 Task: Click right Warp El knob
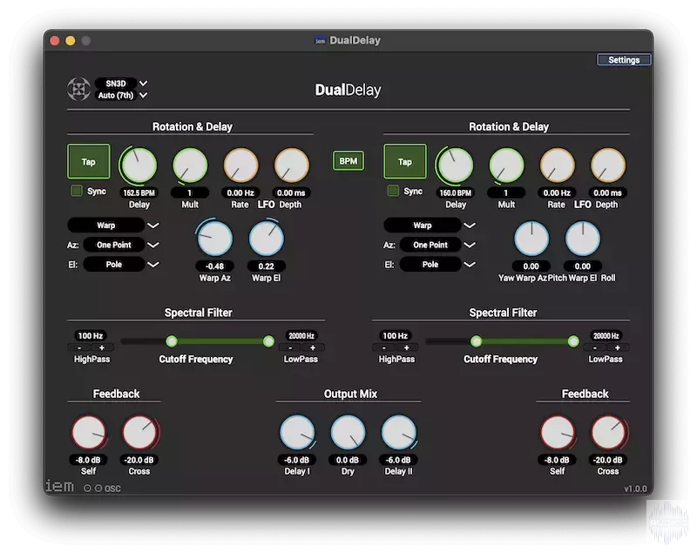click(x=582, y=238)
